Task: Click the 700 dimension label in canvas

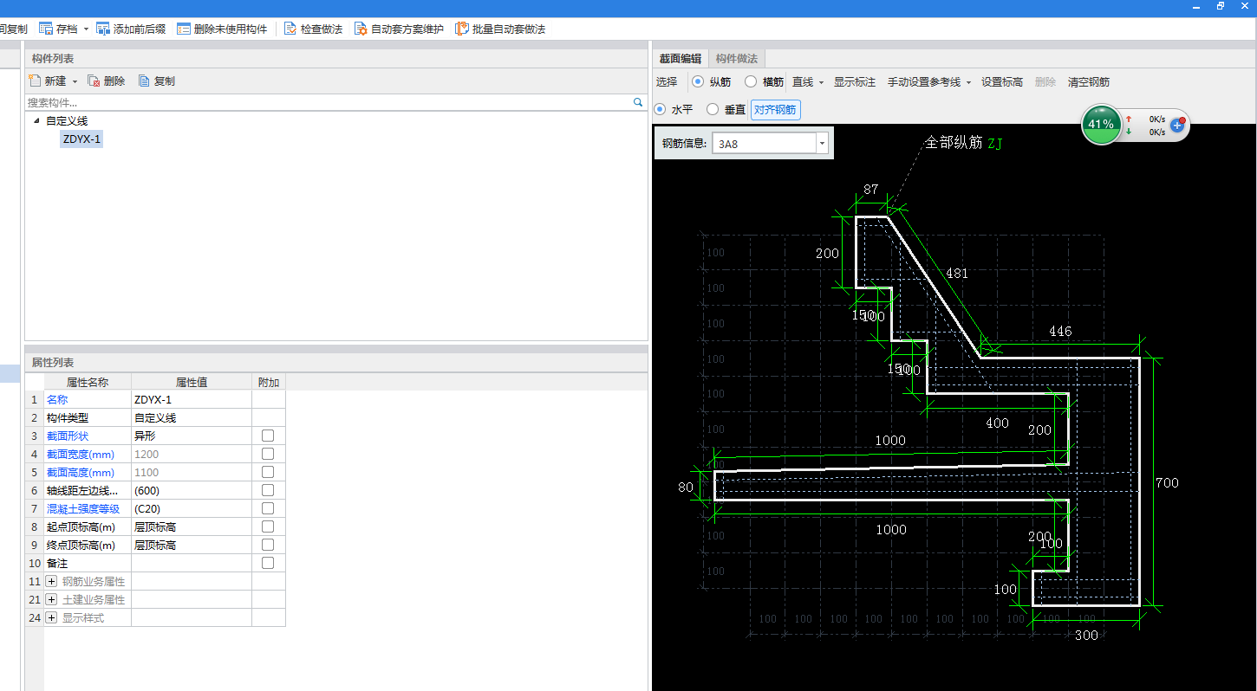Action: [x=1167, y=483]
